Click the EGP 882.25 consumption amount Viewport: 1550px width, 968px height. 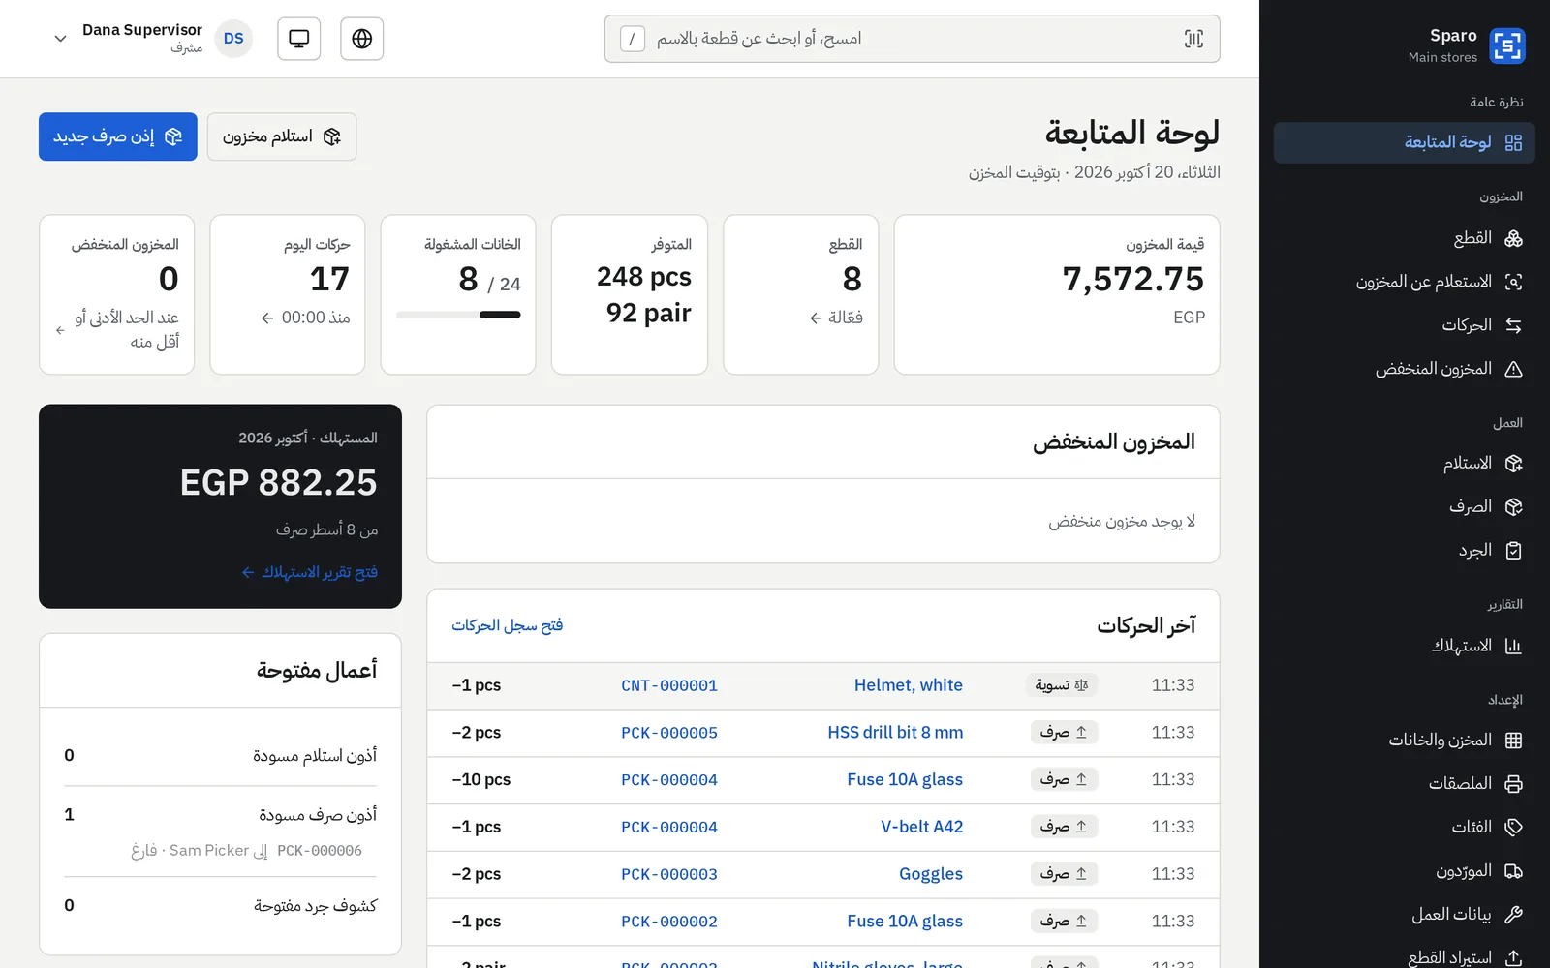278,482
